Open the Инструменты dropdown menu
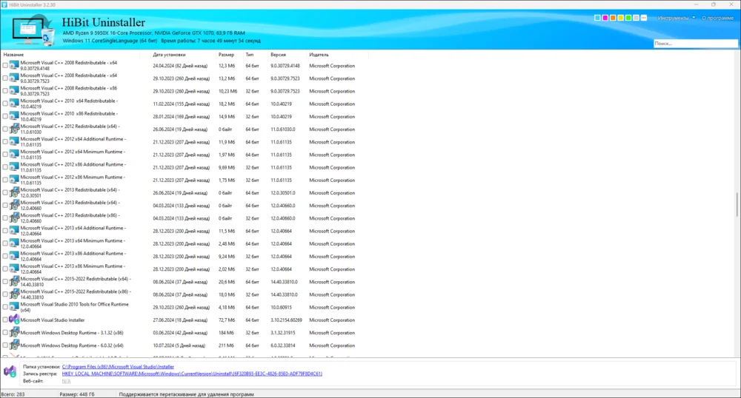The width and height of the screenshot is (741, 398). (x=677, y=18)
